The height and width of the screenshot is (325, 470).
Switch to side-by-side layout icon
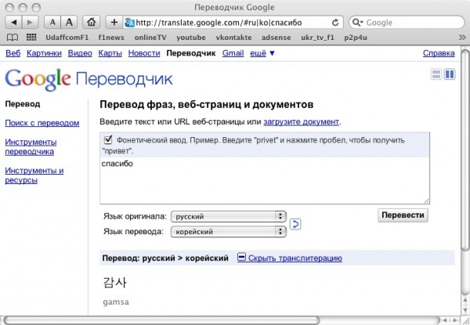point(450,74)
